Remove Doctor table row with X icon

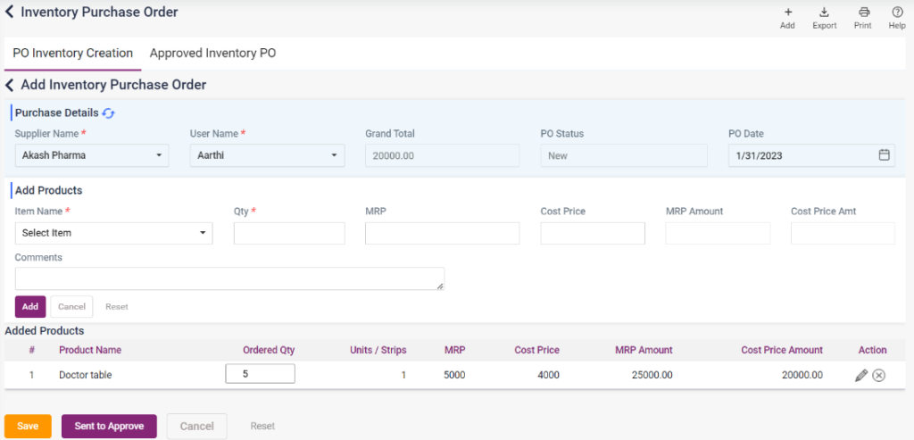coord(878,376)
